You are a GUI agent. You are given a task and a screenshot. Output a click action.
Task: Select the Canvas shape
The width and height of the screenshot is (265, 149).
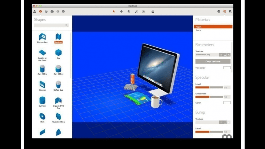click(x=42, y=86)
